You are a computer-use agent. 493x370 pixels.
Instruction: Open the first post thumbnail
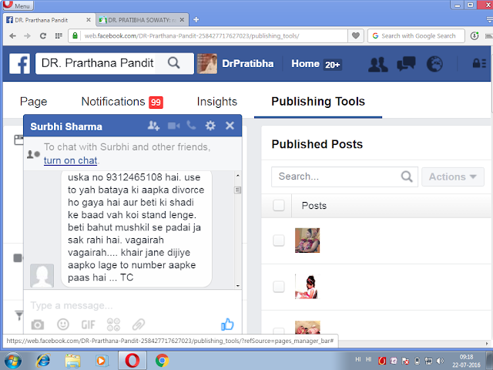[x=307, y=240]
